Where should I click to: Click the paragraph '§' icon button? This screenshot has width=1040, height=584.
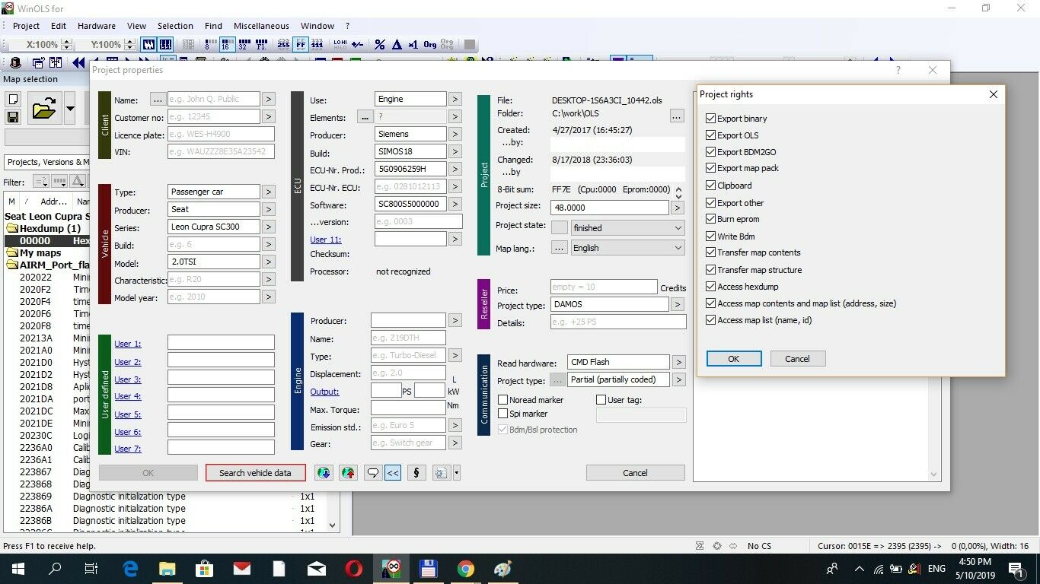coord(416,472)
